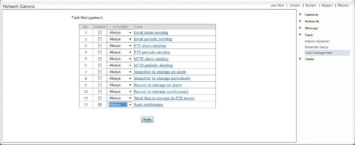355x145 pixels.
Task: Open Schedule Setup in sidebar
Action: click(316, 47)
